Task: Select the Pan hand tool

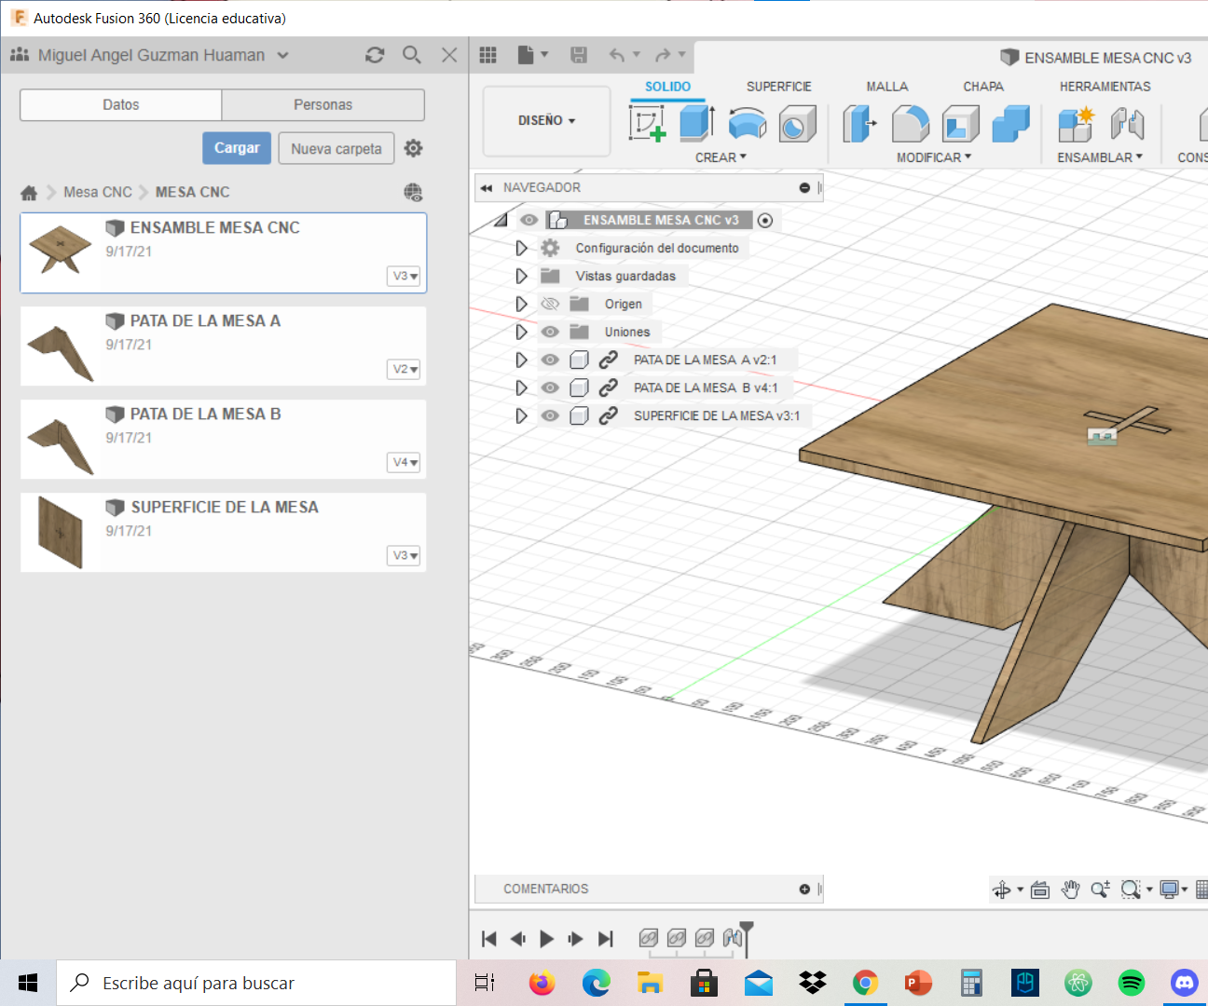Action: pos(1070,890)
